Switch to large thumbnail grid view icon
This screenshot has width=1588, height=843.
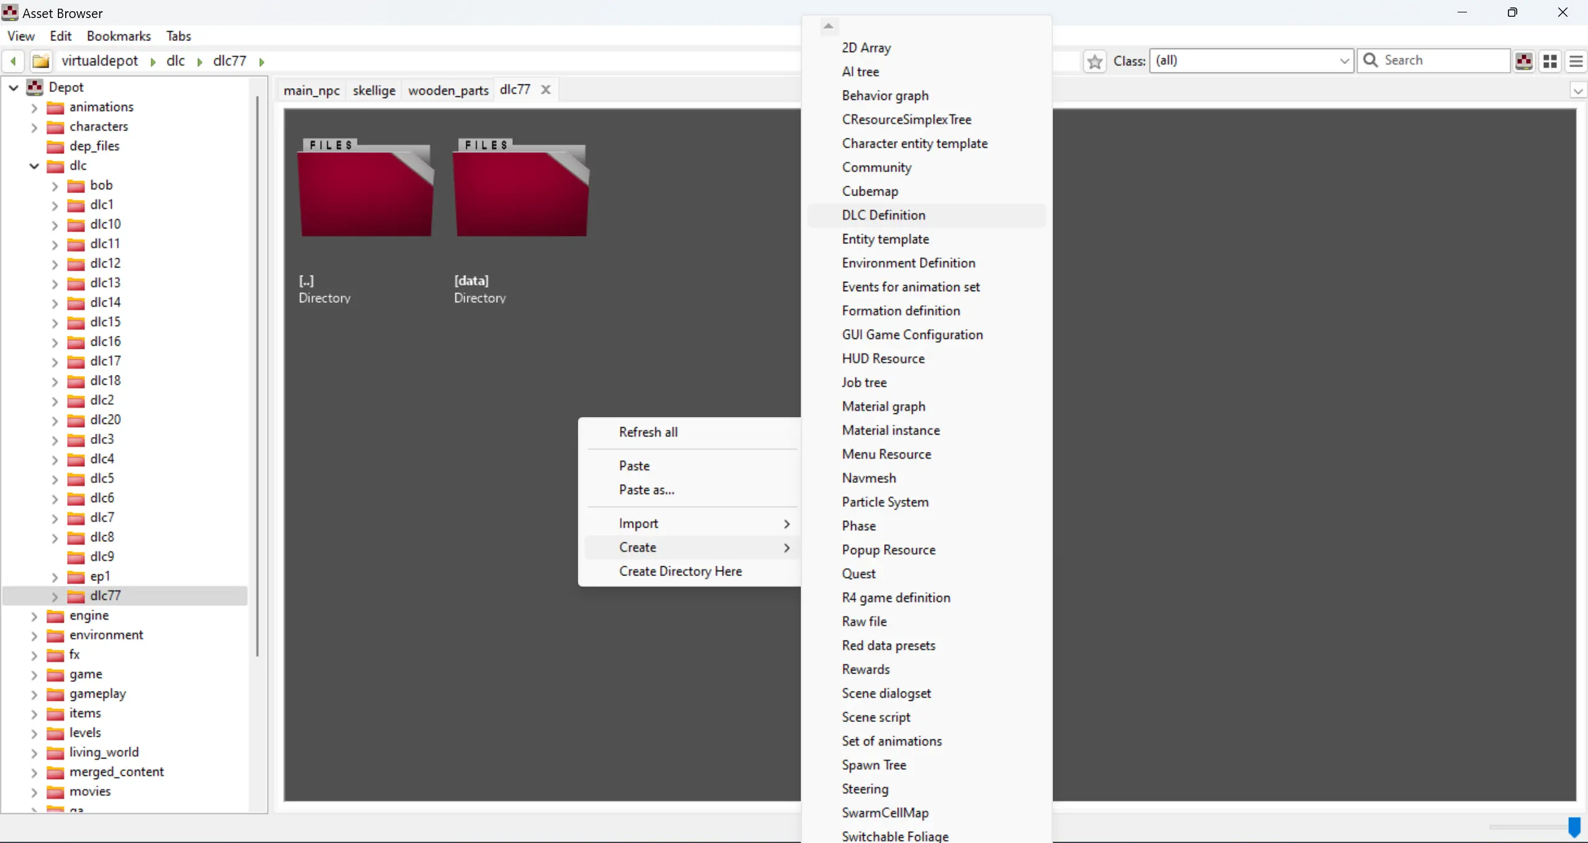click(1550, 61)
